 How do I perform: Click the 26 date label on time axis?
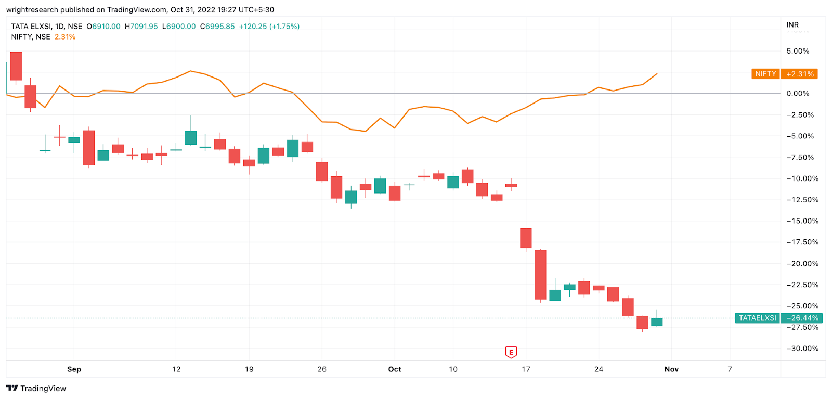(x=322, y=369)
